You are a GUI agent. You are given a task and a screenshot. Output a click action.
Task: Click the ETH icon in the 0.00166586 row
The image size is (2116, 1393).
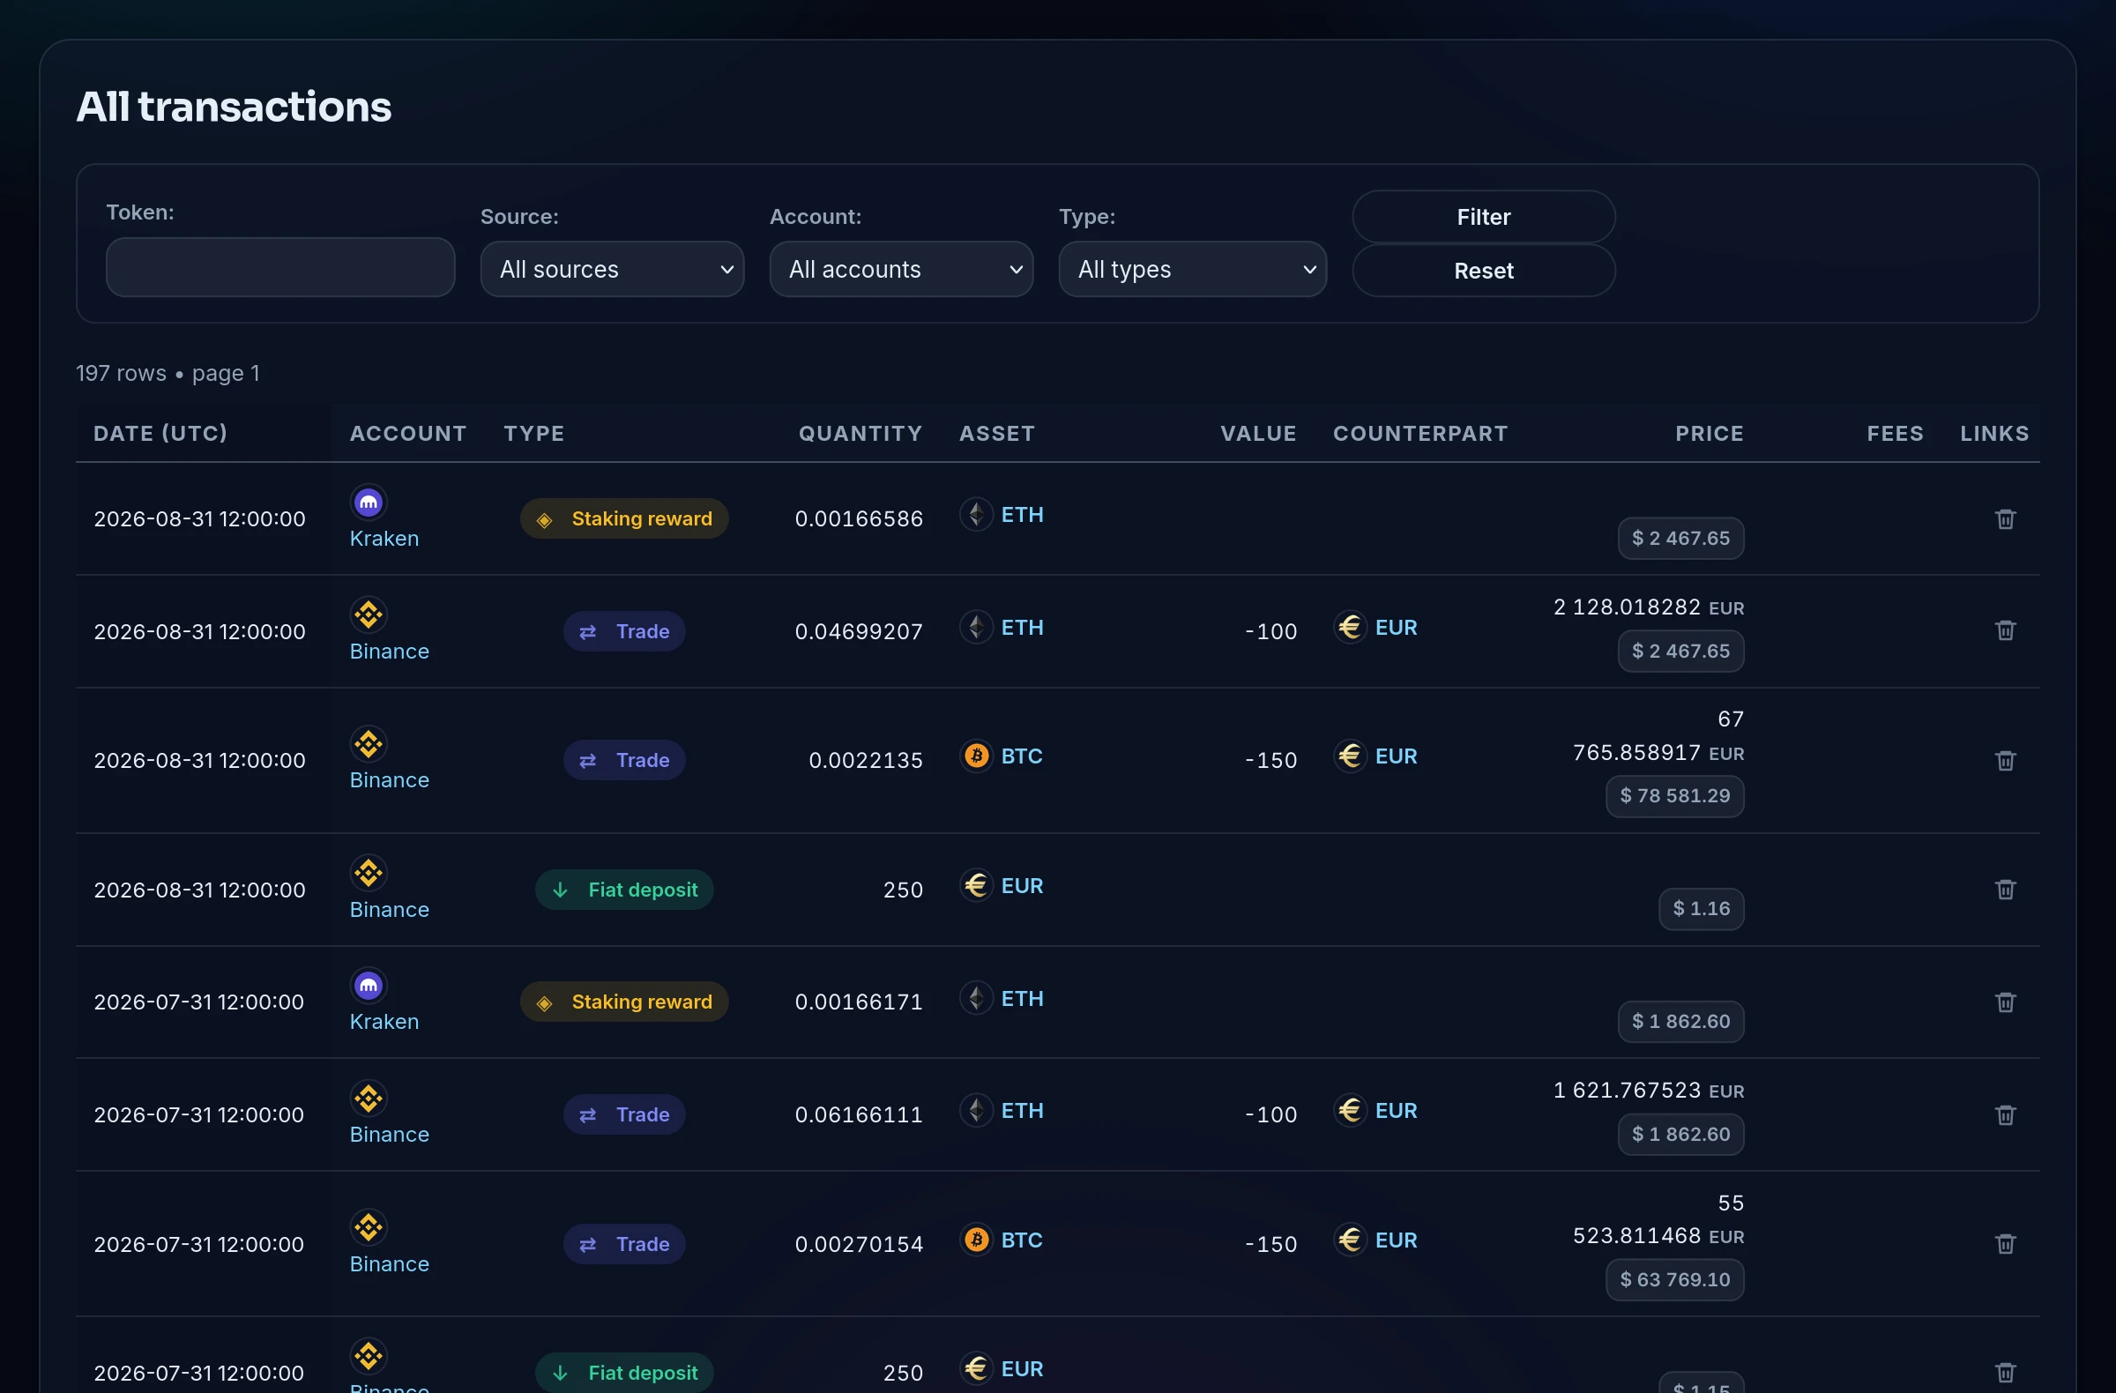(976, 515)
